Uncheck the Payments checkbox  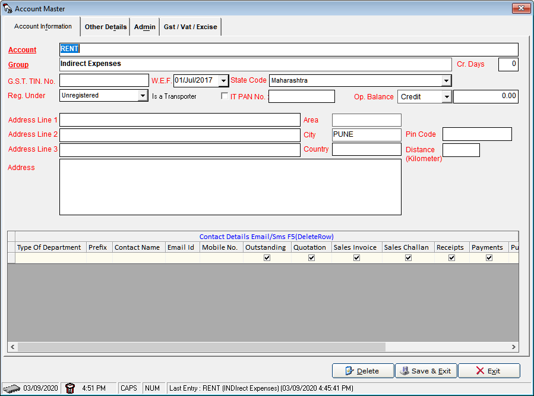coord(489,258)
